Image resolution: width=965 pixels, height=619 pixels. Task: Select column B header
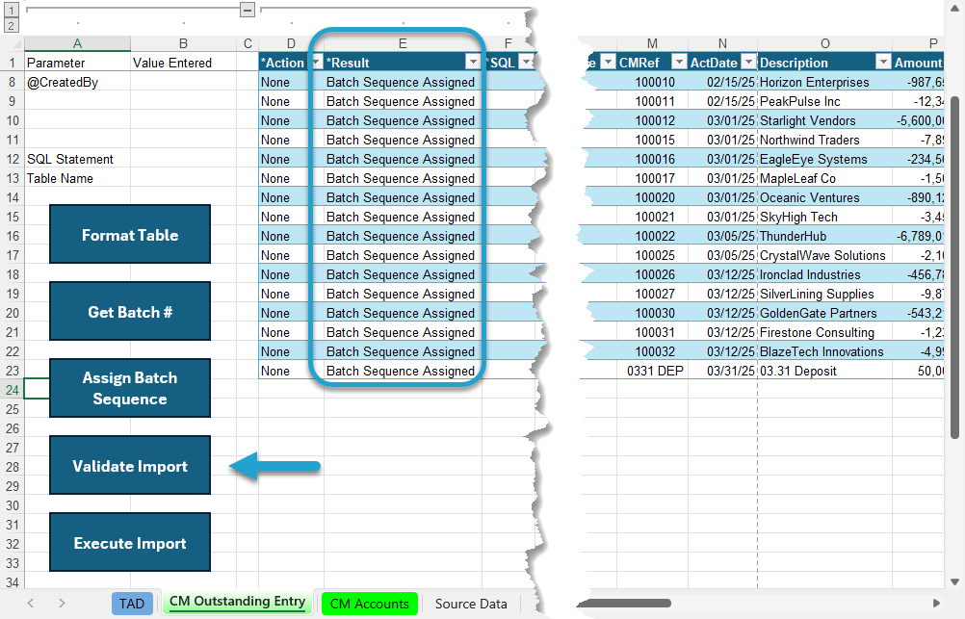coord(183,43)
